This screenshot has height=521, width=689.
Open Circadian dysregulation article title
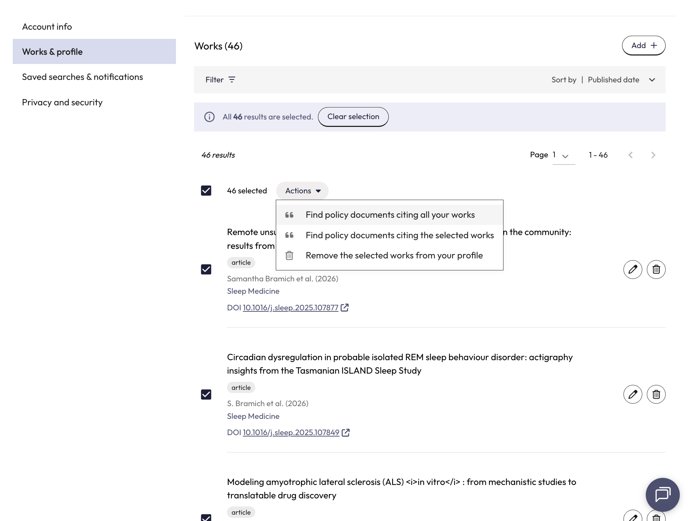[400, 364]
